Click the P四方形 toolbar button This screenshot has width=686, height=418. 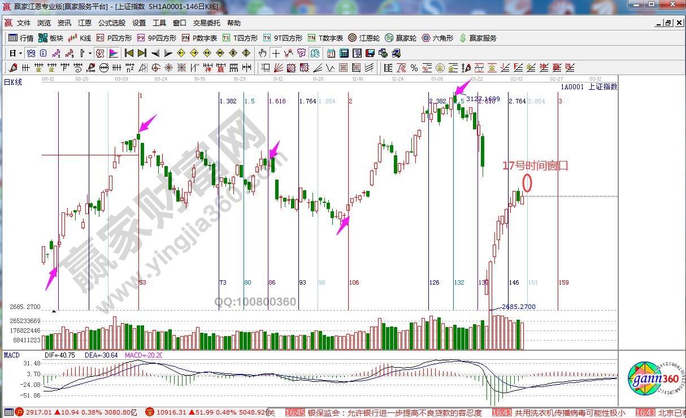coord(114,38)
